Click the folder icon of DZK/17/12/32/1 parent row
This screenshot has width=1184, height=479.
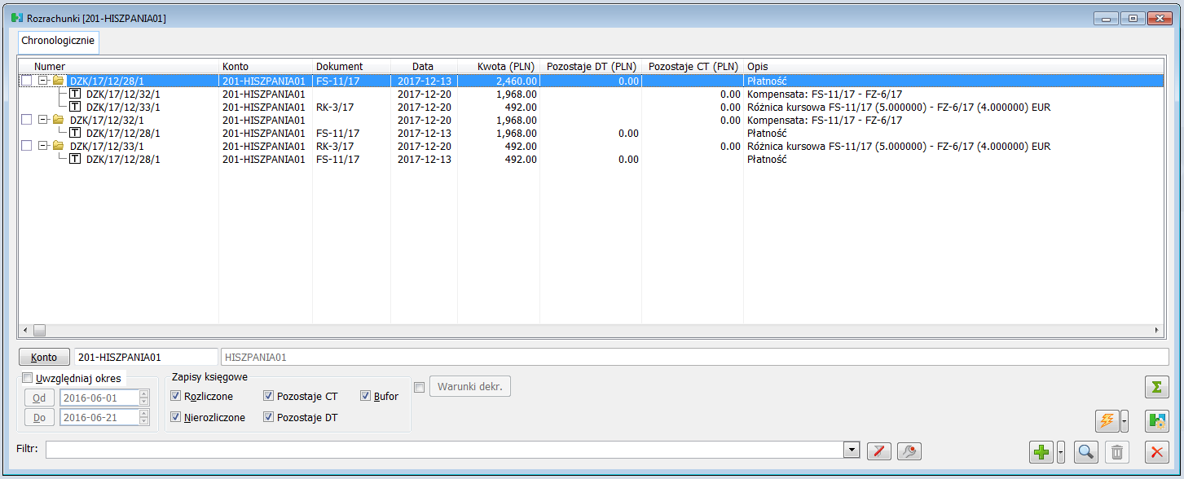59,120
